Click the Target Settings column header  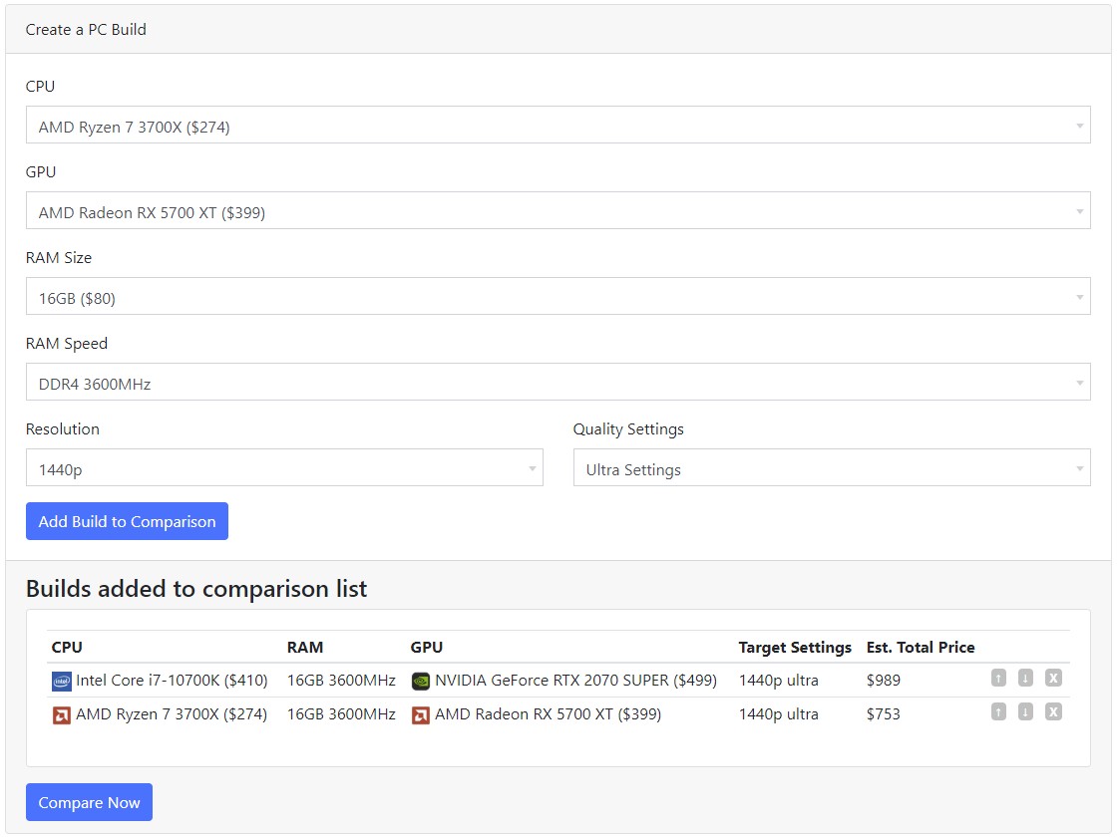point(794,647)
